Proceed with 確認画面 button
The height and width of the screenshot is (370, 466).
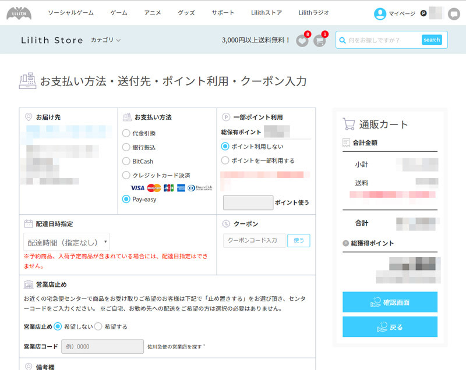(x=390, y=302)
